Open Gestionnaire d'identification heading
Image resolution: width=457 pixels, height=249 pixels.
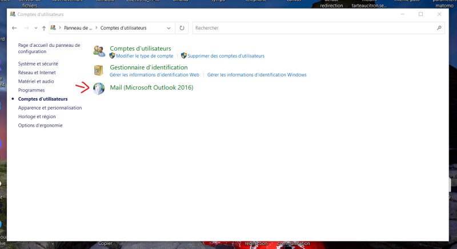pyautogui.click(x=149, y=67)
